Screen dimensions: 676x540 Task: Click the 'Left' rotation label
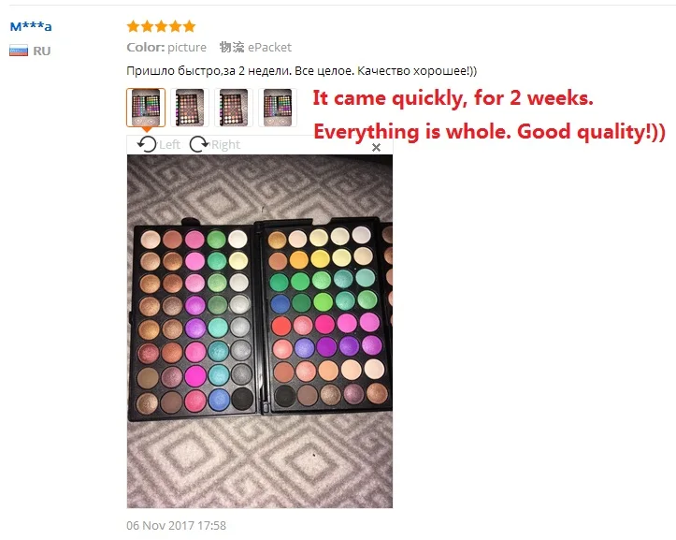click(x=169, y=145)
